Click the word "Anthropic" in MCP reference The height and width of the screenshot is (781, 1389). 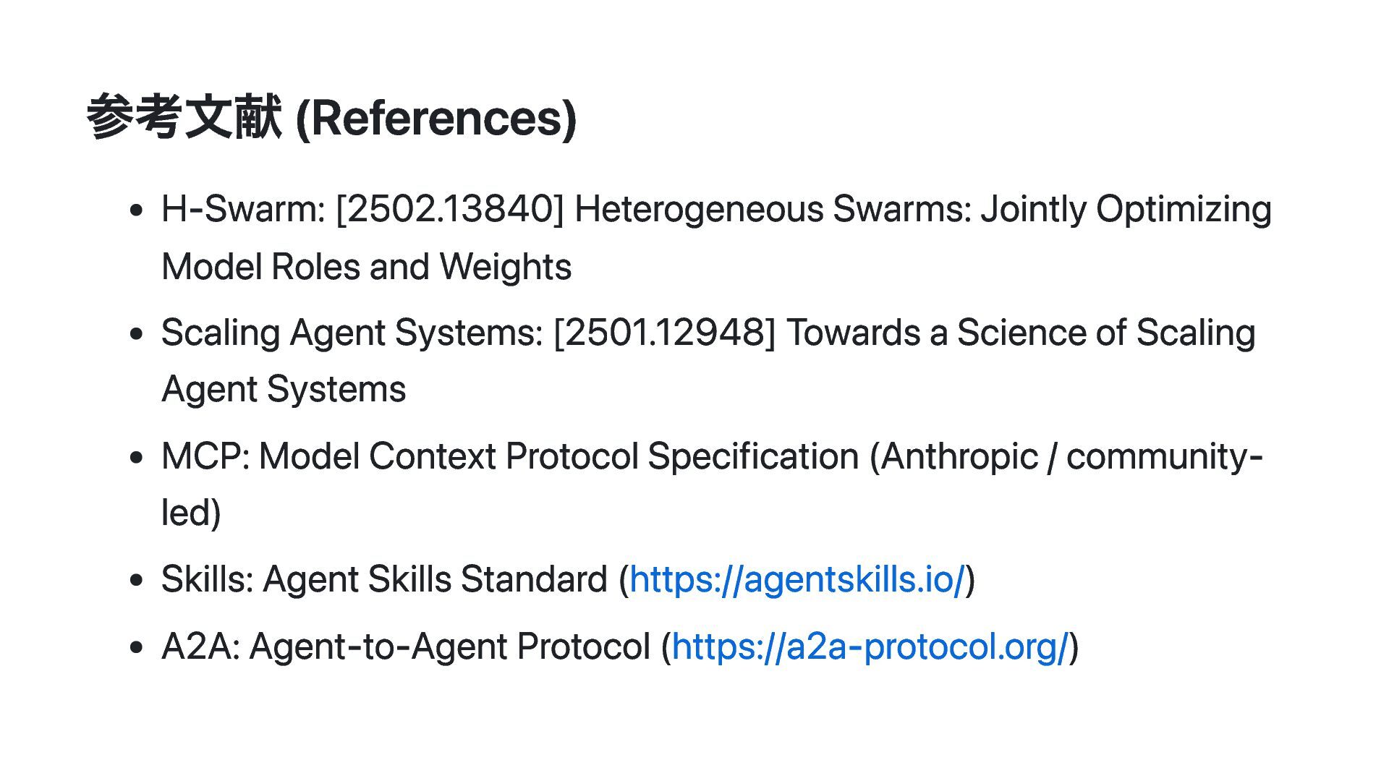(959, 457)
